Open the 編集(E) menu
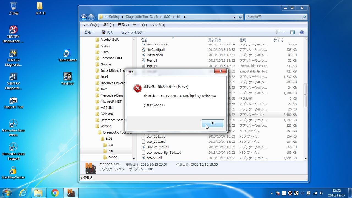This screenshot has width=352, height=198. tap(108, 25)
